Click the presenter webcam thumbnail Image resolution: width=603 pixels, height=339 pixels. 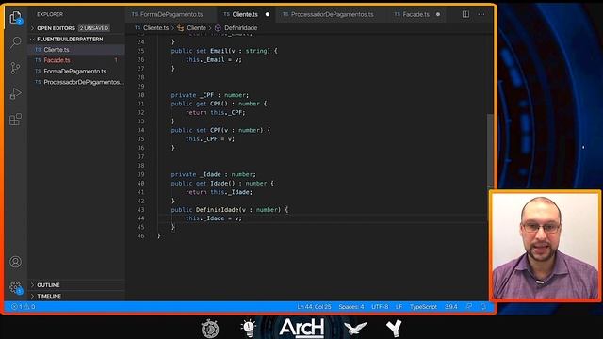(x=546, y=246)
